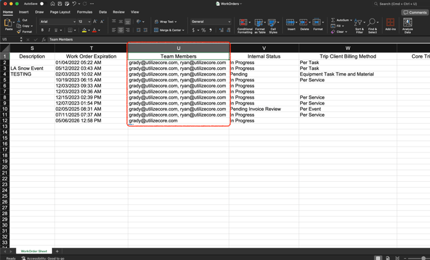Open the Data ribbon tab
Screen dimensions: 430x260
(103, 12)
